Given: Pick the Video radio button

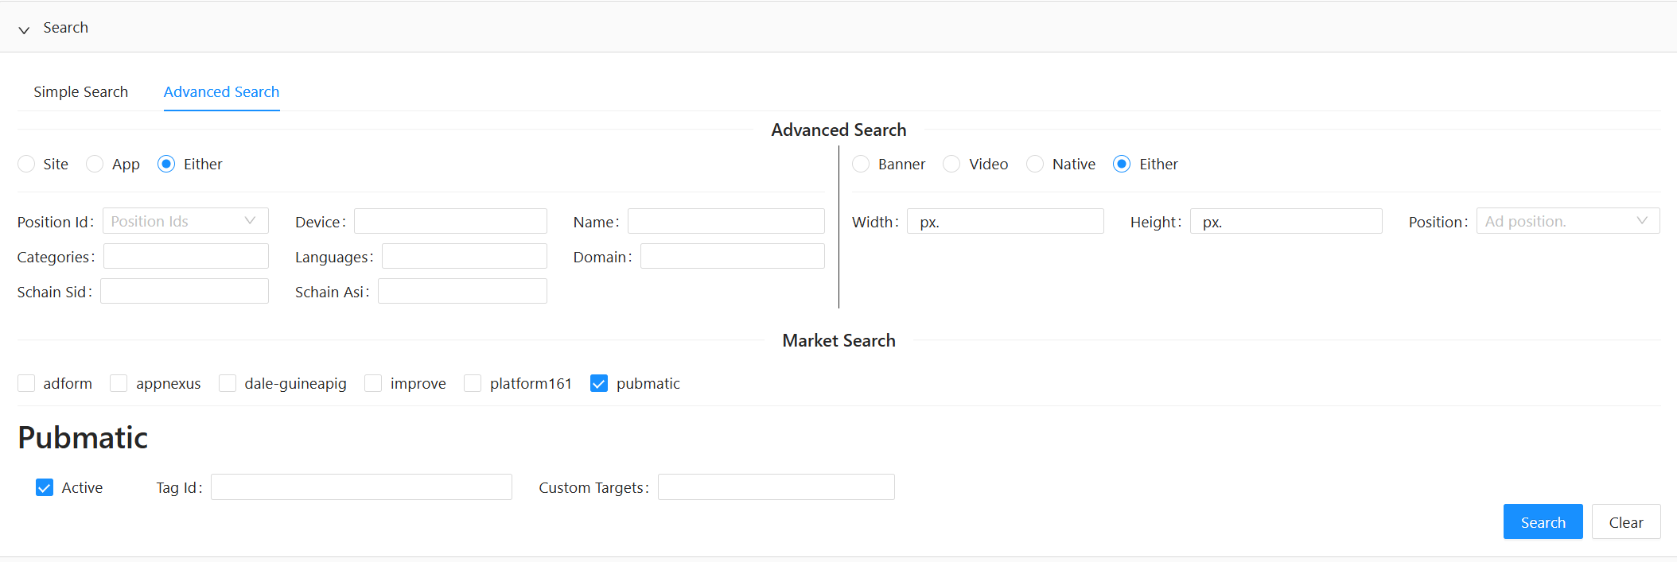Looking at the screenshot, I should (x=951, y=165).
